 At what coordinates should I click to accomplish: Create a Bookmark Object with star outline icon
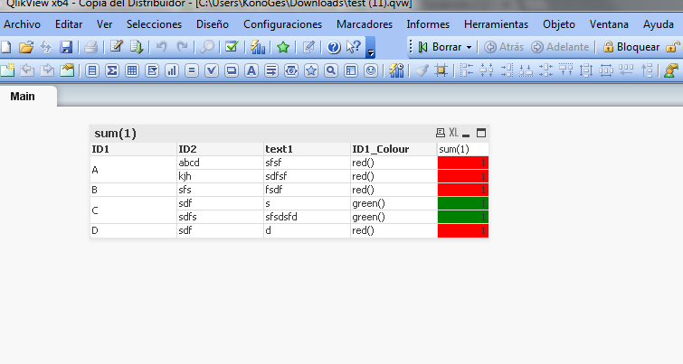click(x=311, y=70)
